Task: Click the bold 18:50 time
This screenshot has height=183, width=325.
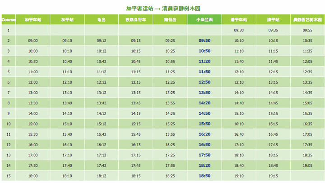Action: [204, 176]
